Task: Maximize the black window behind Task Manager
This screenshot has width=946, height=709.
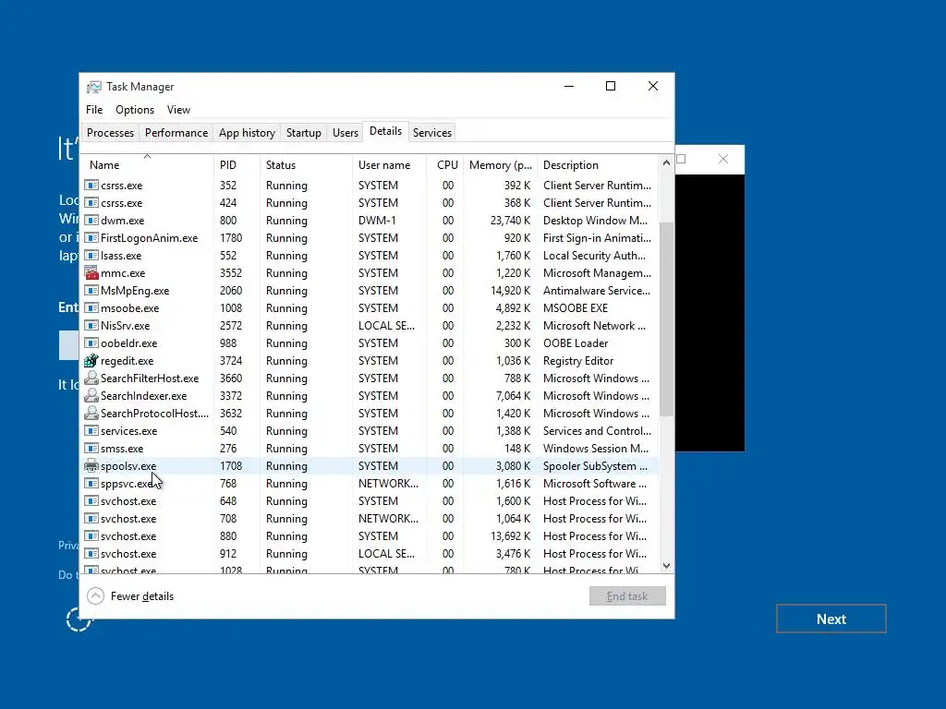Action: (x=682, y=159)
